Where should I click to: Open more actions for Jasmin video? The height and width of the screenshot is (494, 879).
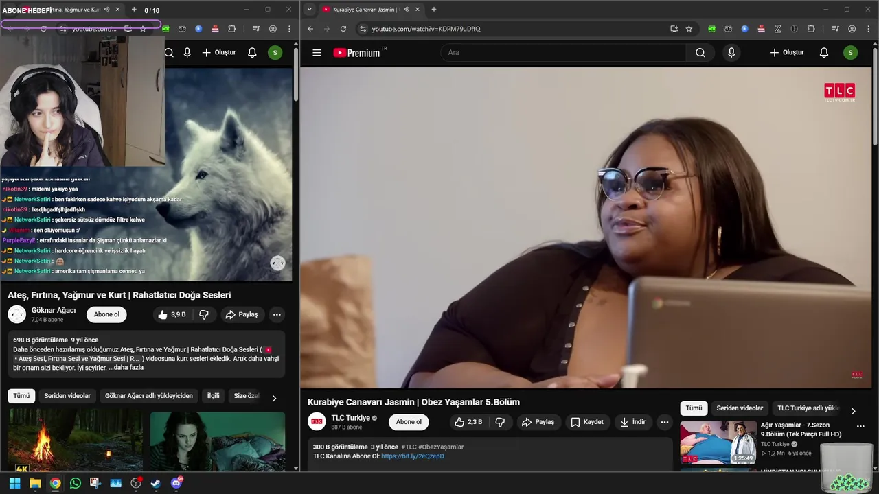tap(664, 422)
